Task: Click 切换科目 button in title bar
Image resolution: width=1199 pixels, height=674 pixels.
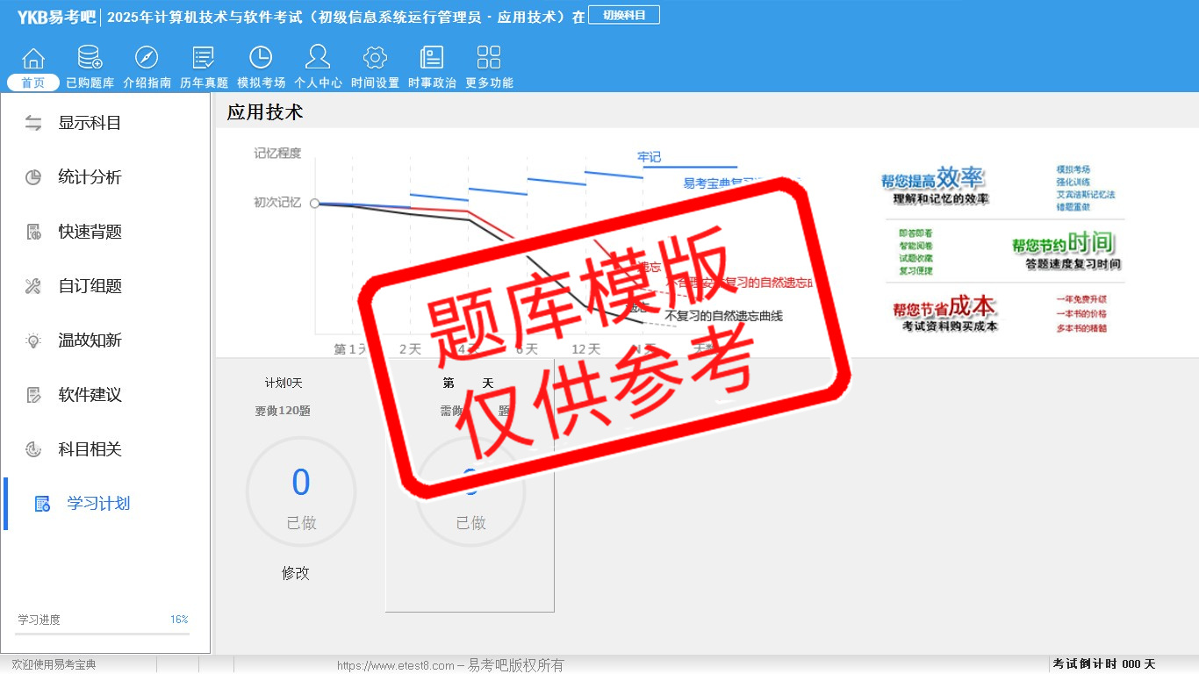Action: click(624, 15)
